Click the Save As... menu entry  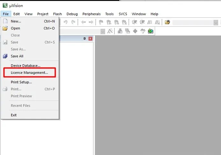coord(30,49)
